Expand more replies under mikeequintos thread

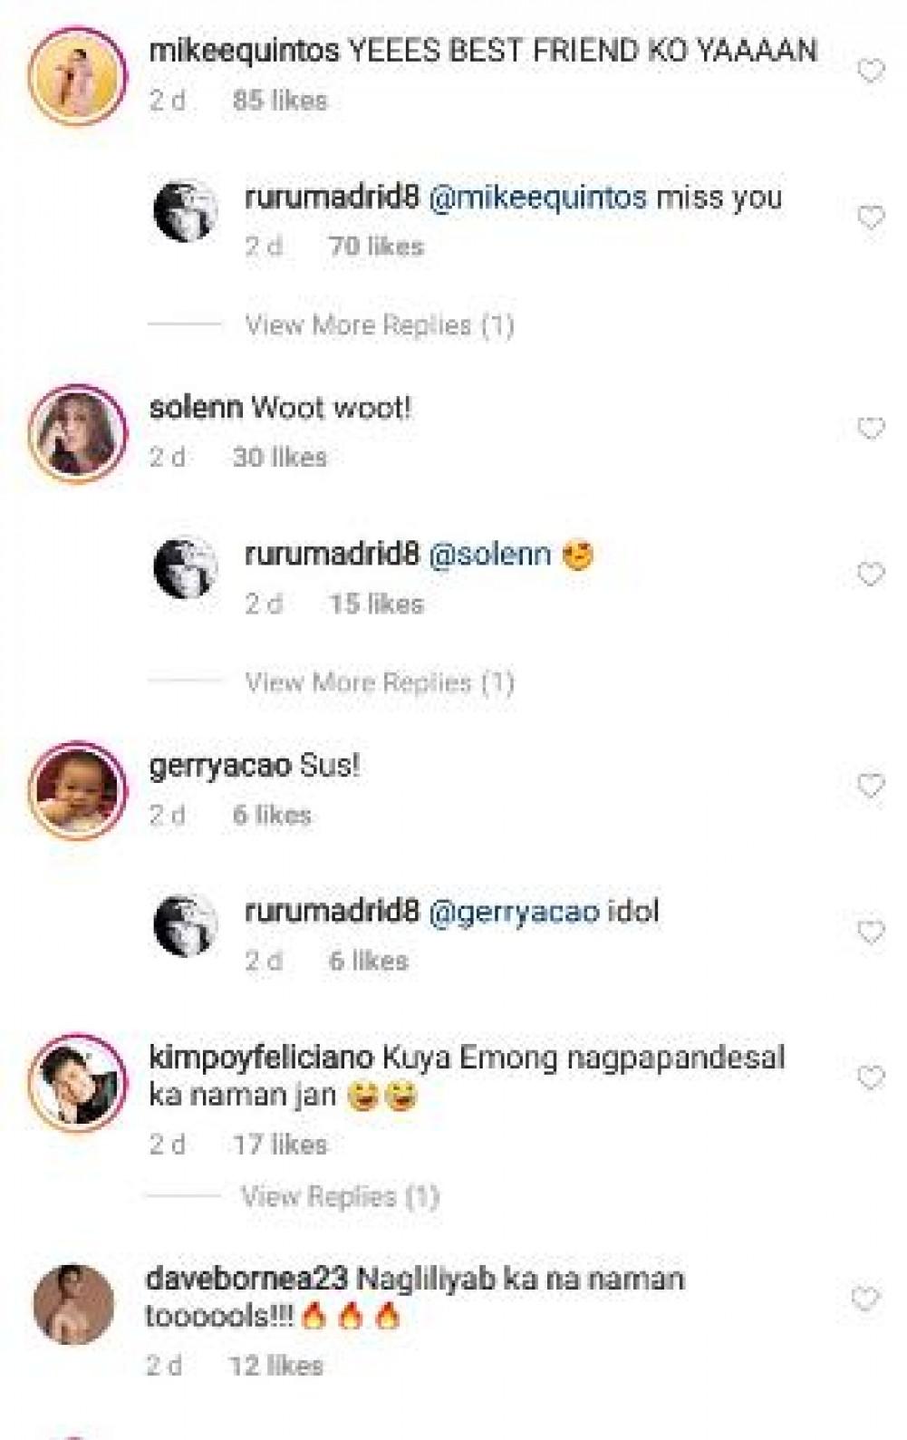pyautogui.click(x=380, y=324)
